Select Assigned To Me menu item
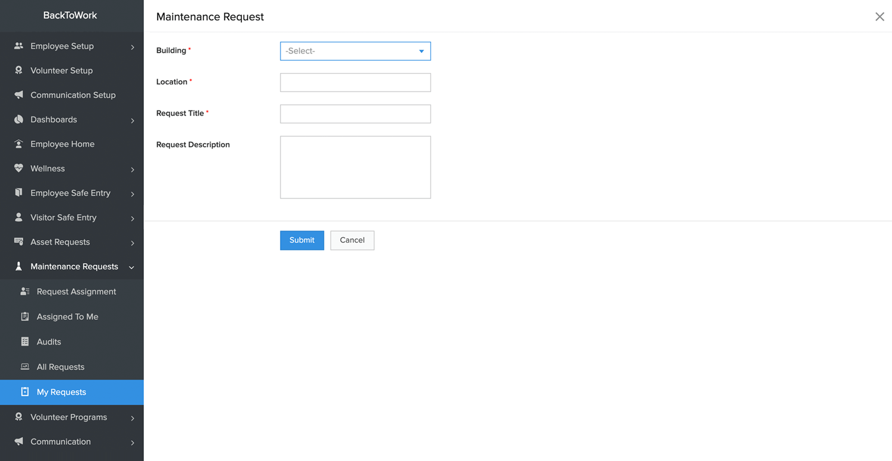Viewport: 892px width, 461px height. [67, 317]
